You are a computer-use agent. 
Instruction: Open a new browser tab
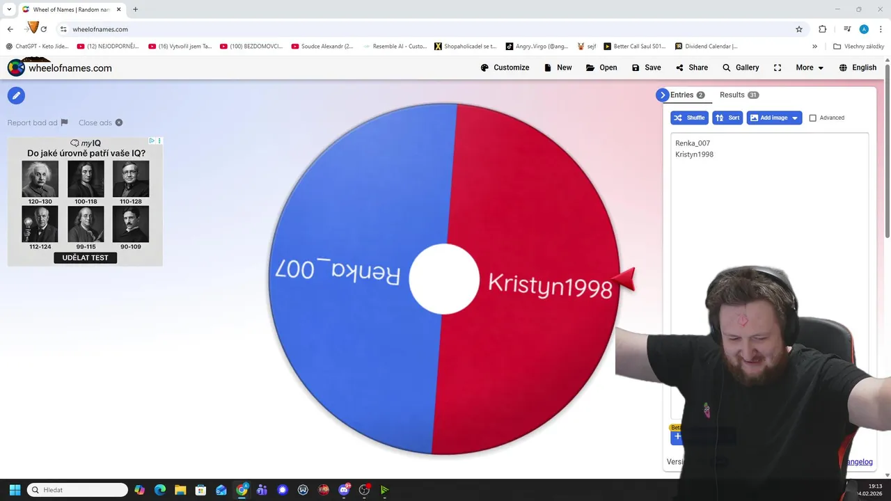[x=135, y=9]
